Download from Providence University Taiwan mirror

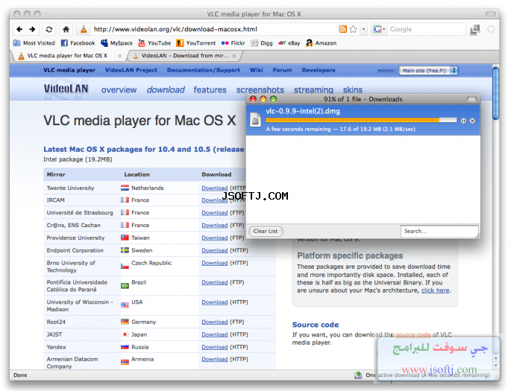(x=214, y=238)
